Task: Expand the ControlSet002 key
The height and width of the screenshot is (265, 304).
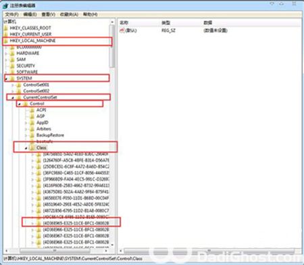Action: (x=13, y=91)
